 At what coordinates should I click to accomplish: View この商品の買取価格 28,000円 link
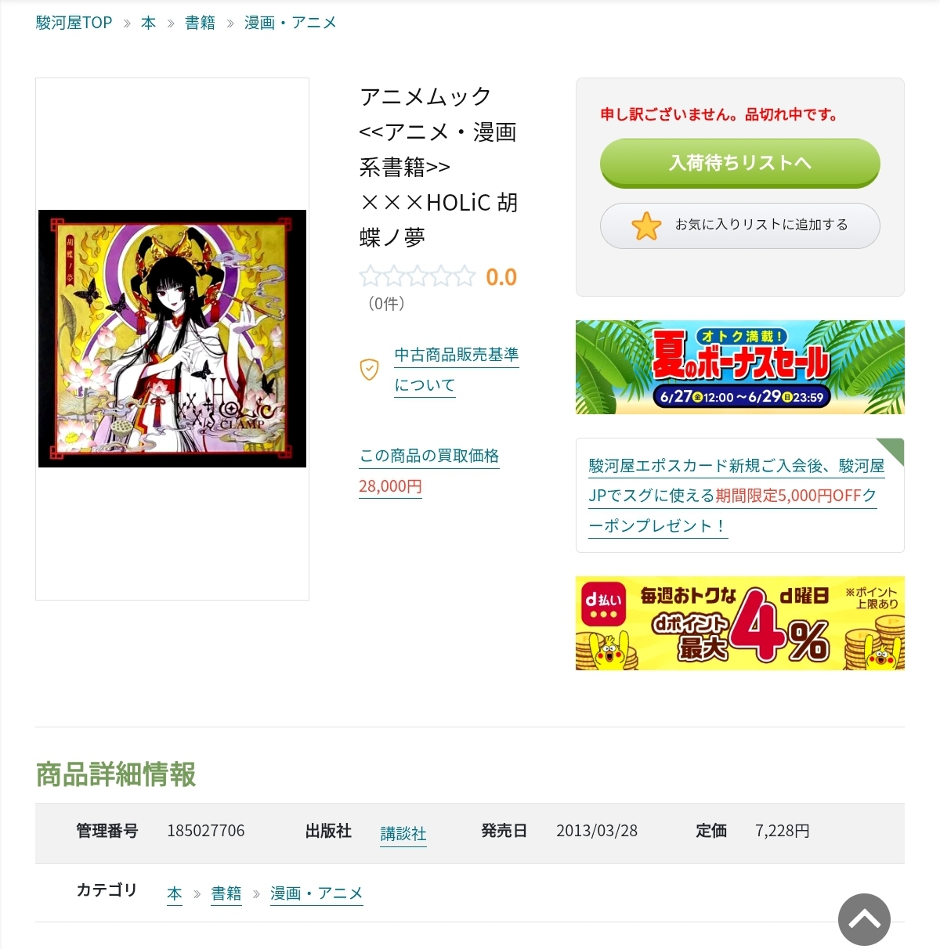click(x=429, y=471)
